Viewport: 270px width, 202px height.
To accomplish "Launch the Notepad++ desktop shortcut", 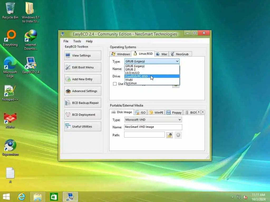I will [x=10, y=93].
